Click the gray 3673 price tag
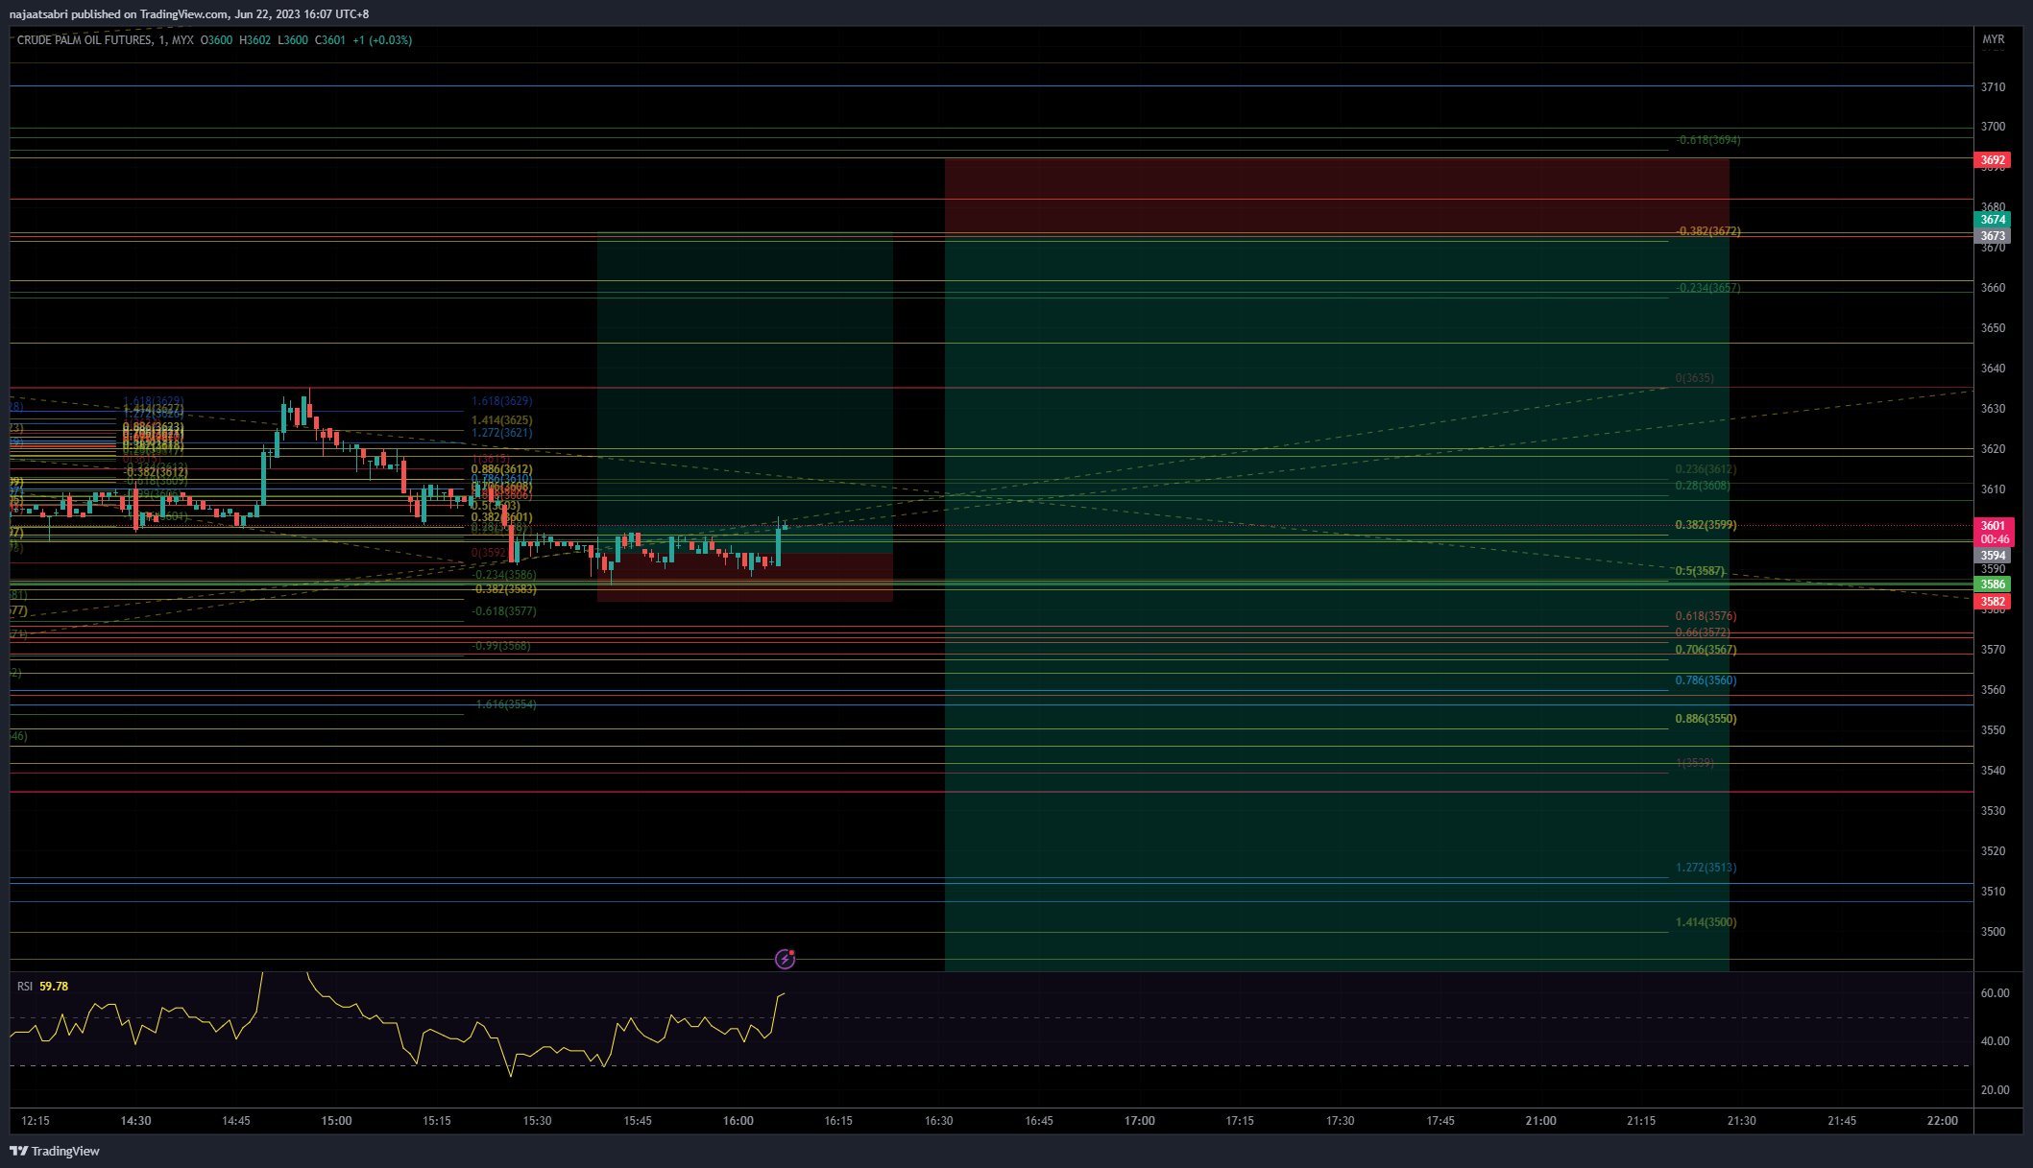 point(1994,236)
